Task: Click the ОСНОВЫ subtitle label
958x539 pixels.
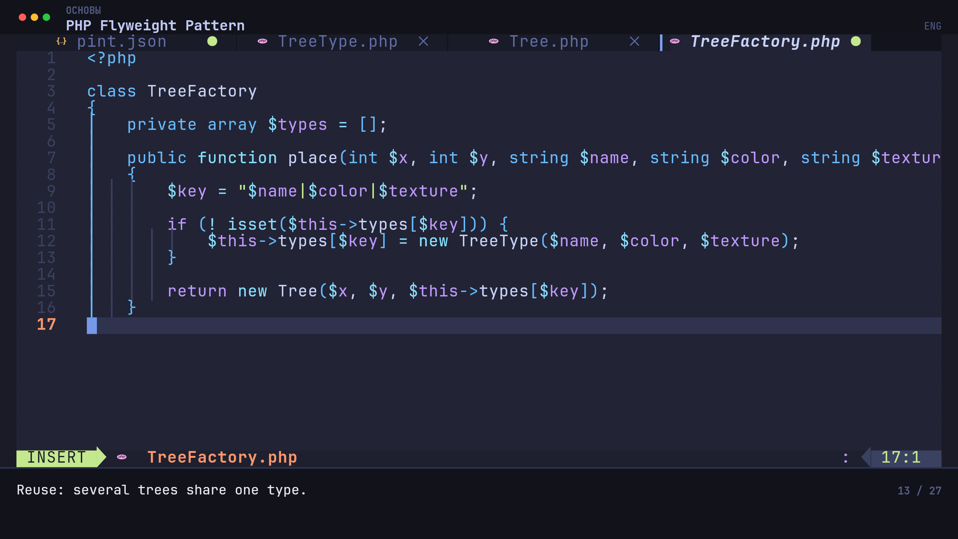Action: (x=83, y=10)
